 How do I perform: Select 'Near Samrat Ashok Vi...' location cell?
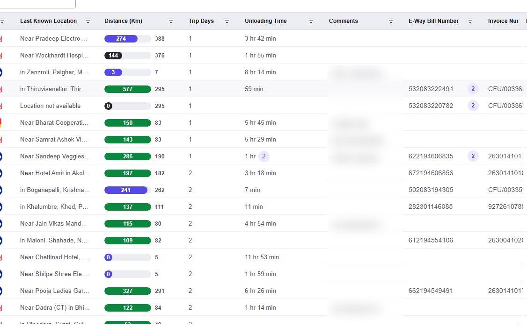pos(53,139)
